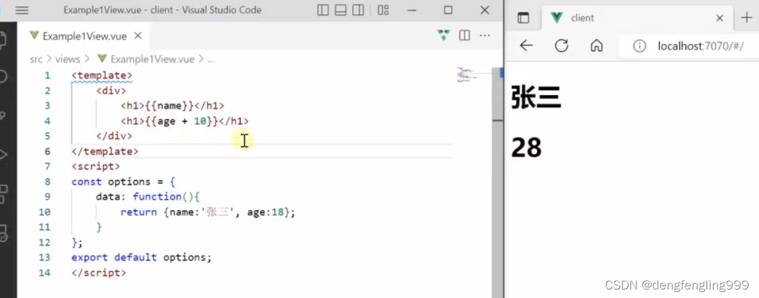Click the Vue Volar icon in editor toolbar
Screen dimensions: 759x298
pos(443,35)
